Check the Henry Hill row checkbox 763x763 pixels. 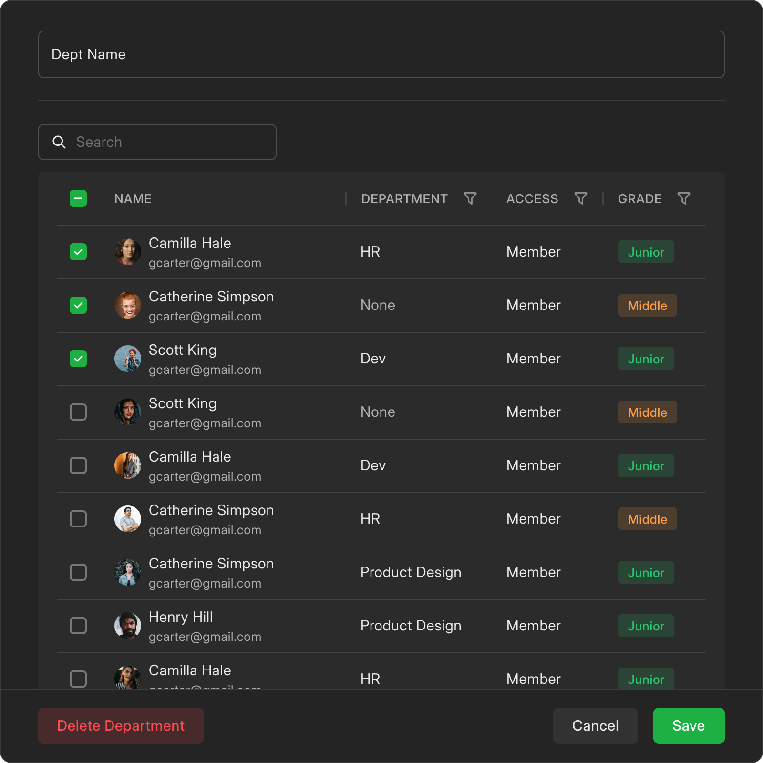[x=78, y=626]
